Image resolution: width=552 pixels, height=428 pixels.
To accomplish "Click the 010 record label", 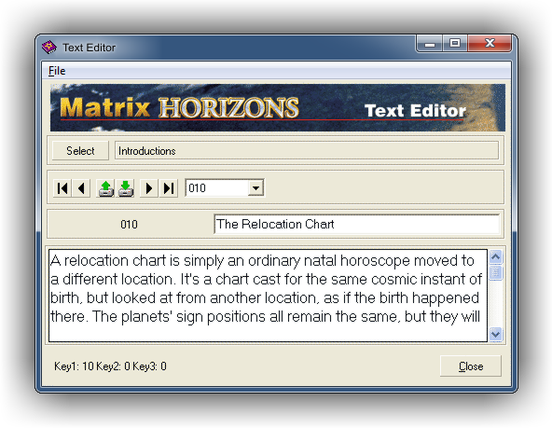I will point(130,224).
